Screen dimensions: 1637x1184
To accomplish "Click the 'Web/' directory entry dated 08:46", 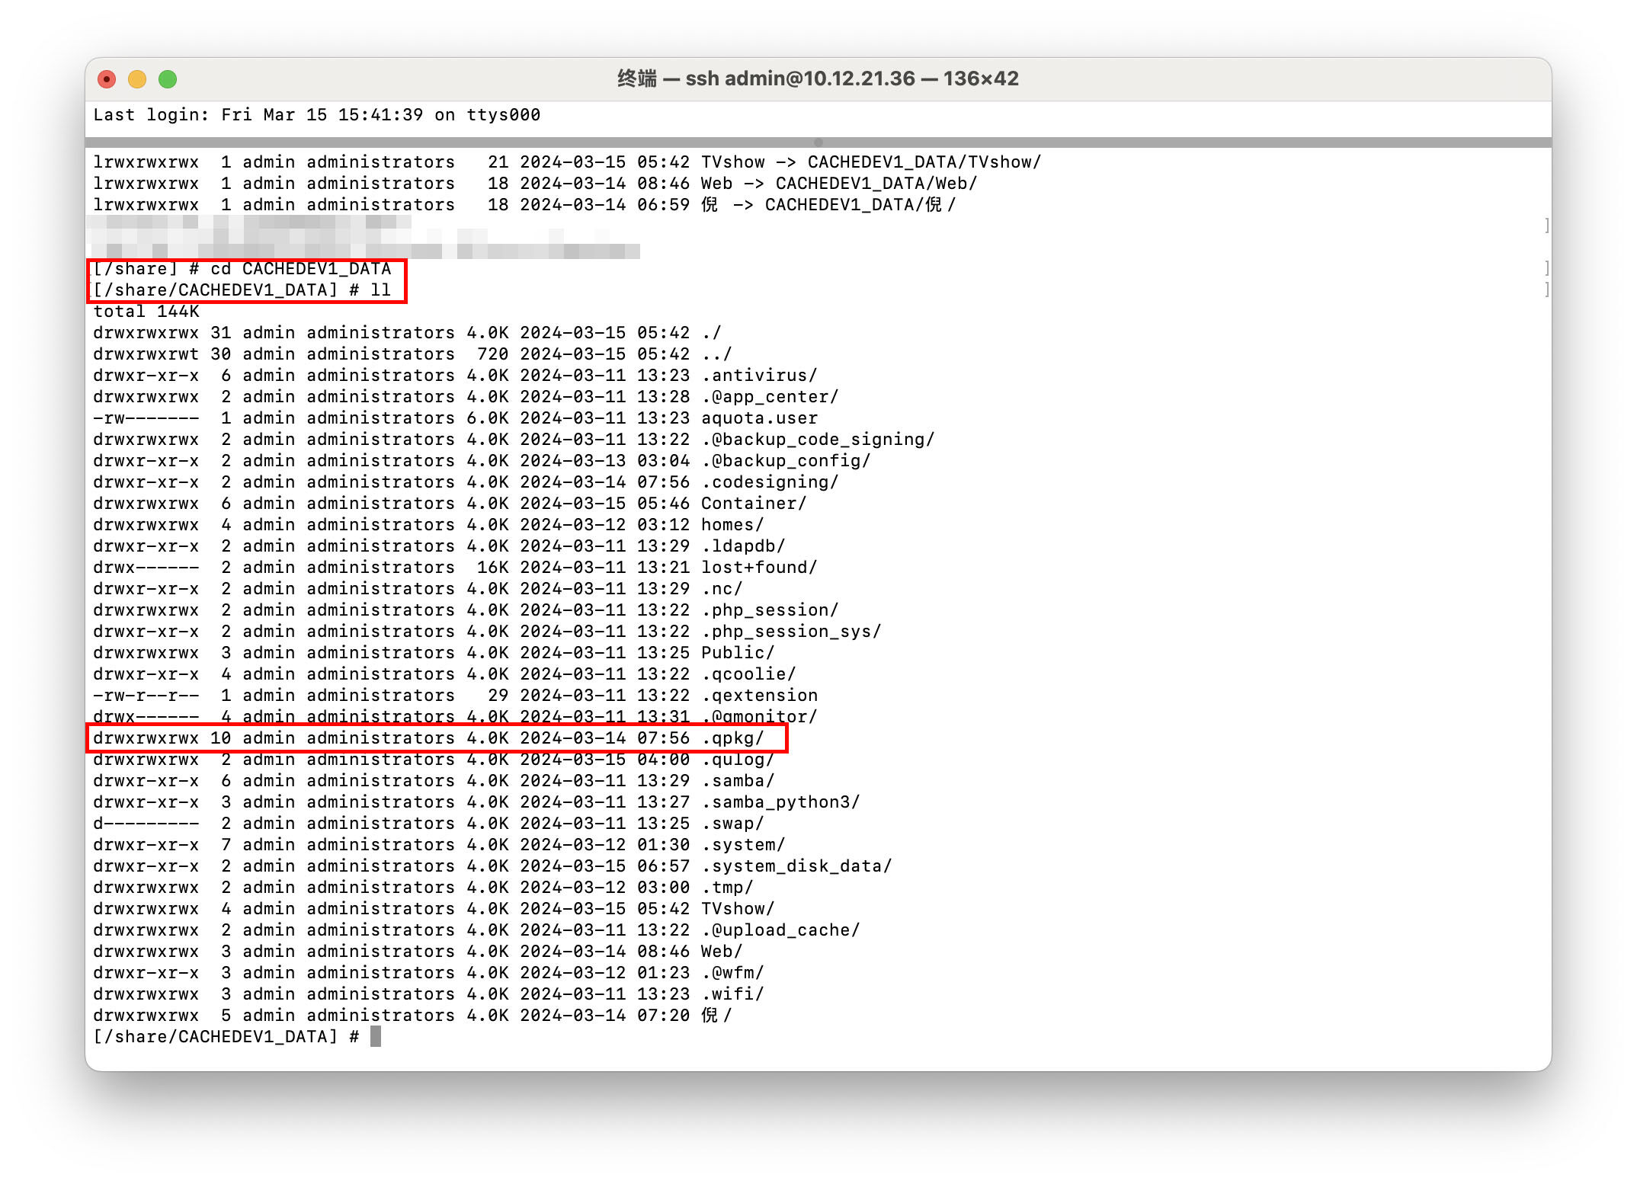I will pyautogui.click(x=722, y=952).
